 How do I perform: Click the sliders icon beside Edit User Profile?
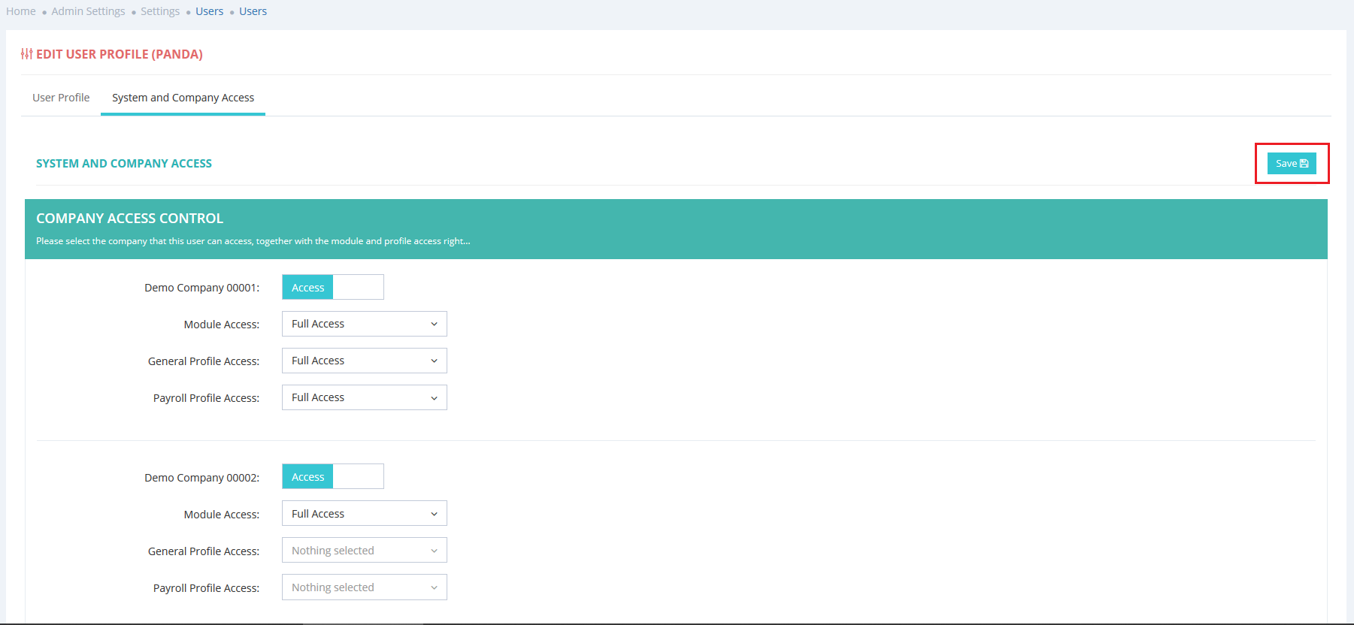[x=26, y=54]
